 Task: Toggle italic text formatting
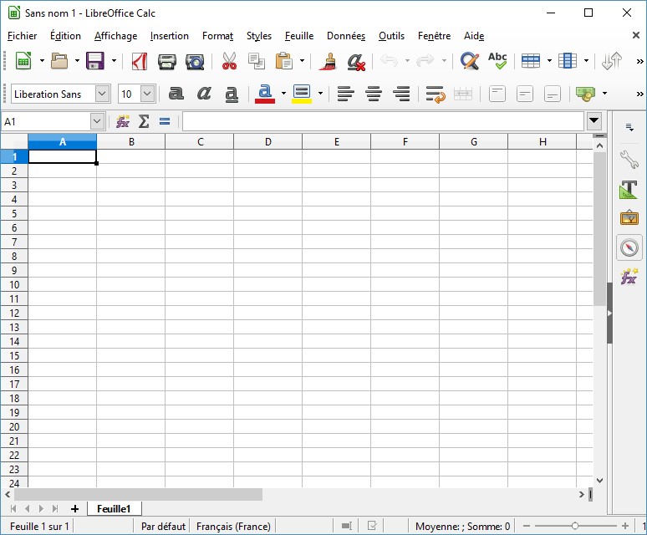(x=204, y=94)
